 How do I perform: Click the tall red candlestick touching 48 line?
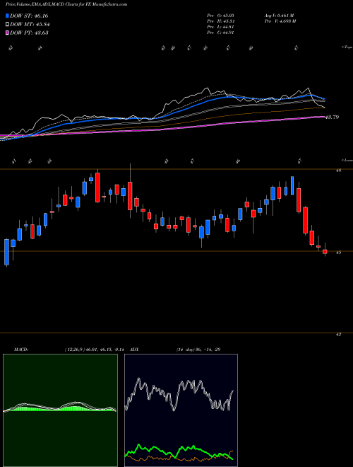[97, 188]
